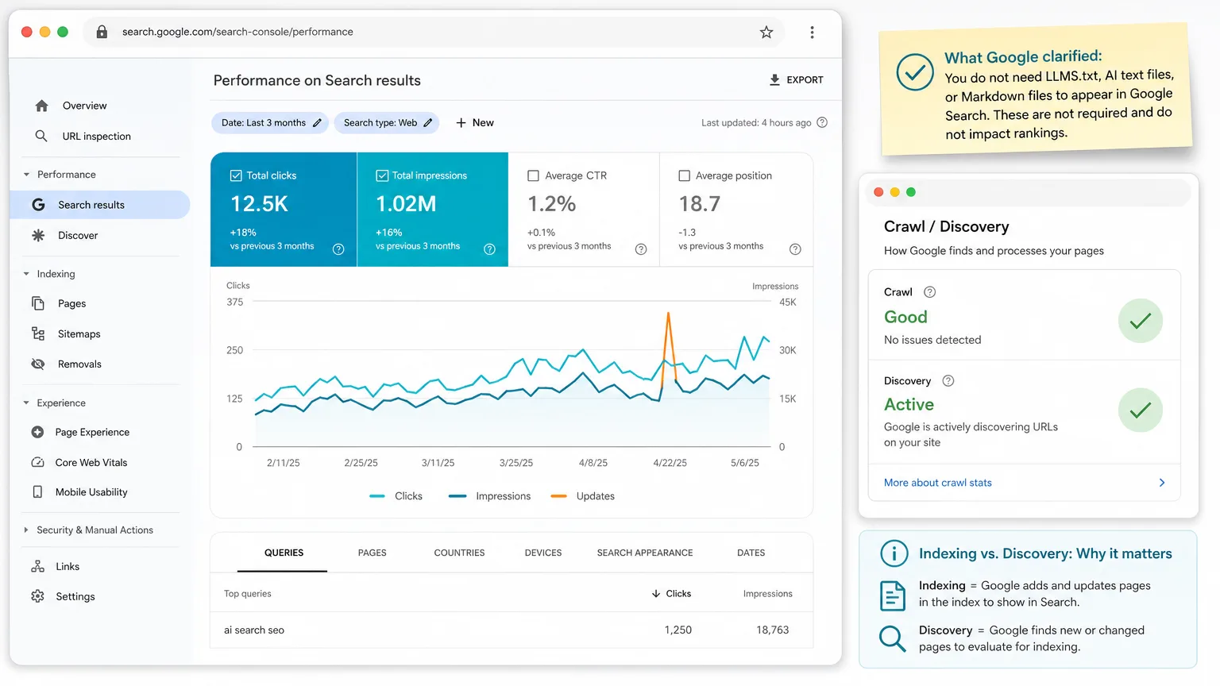The height and width of the screenshot is (686, 1220).
Task: Open the Search results menu item
Action: 100,205
